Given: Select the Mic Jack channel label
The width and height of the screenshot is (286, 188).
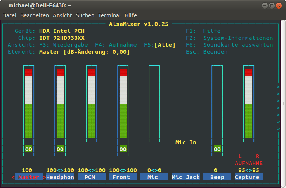Looking at the screenshot, I should coord(185,177).
